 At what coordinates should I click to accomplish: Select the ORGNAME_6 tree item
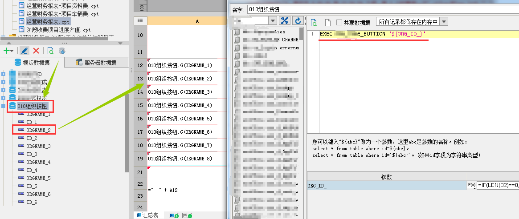pos(38,194)
